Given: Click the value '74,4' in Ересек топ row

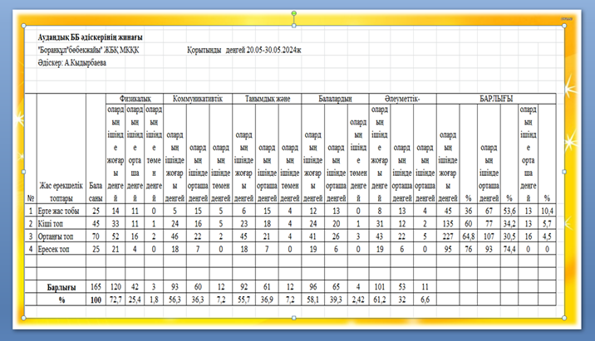Looking at the screenshot, I should 509,249.
